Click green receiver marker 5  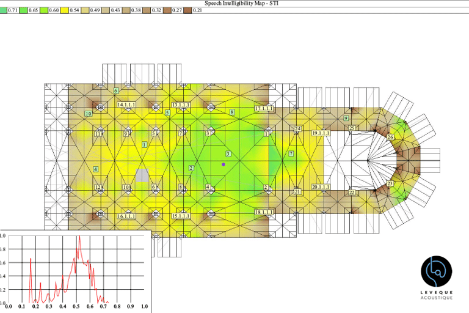click(x=167, y=112)
